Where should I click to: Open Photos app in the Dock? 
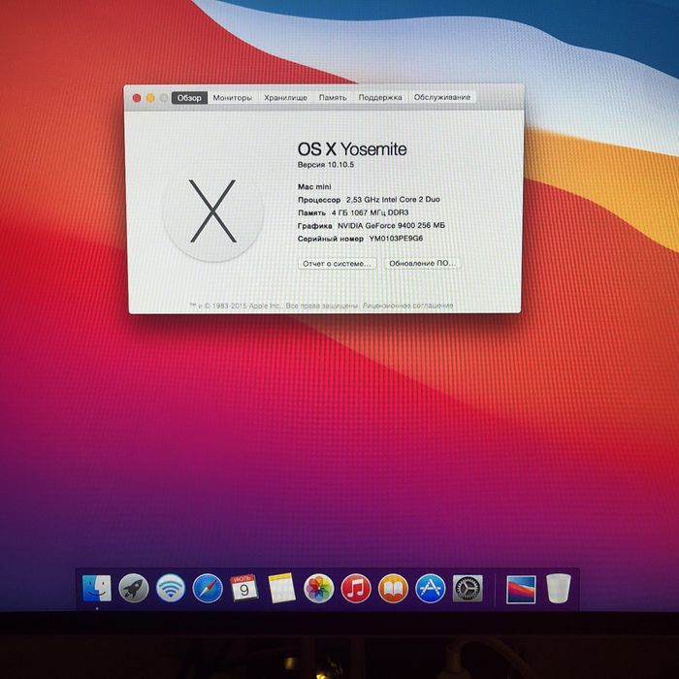(x=319, y=588)
